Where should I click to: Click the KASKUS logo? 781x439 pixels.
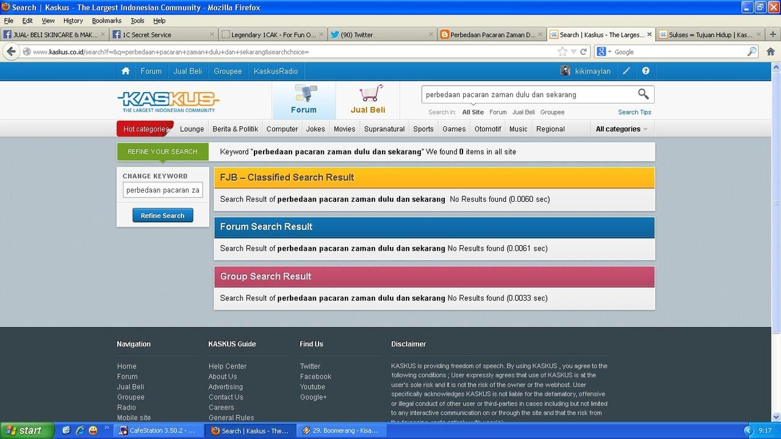pos(168,101)
